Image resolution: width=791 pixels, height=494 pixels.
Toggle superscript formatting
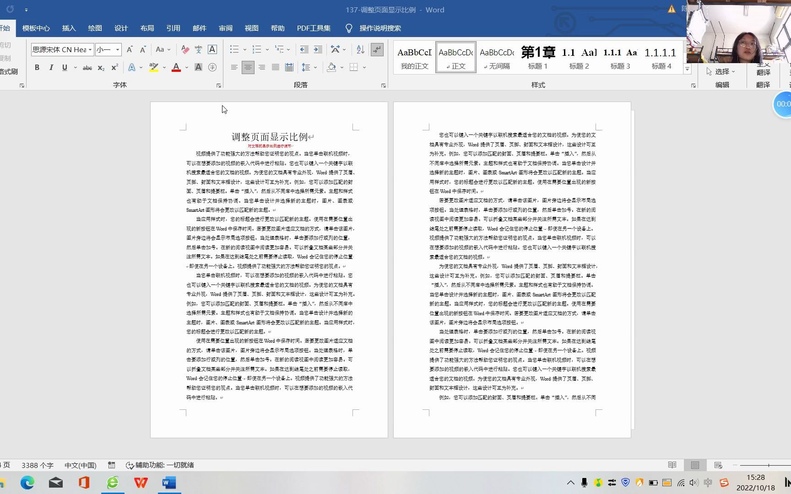point(114,67)
